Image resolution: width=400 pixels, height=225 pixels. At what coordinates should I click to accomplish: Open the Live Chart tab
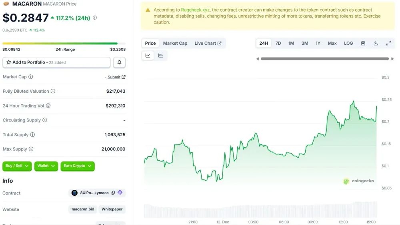(208, 43)
